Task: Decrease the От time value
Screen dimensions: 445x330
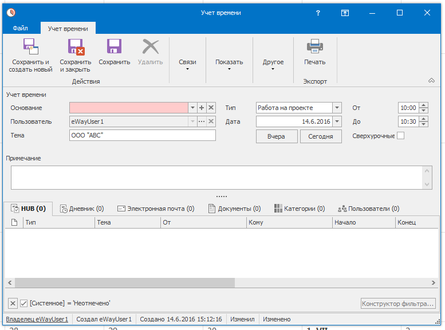Action: click(423, 110)
